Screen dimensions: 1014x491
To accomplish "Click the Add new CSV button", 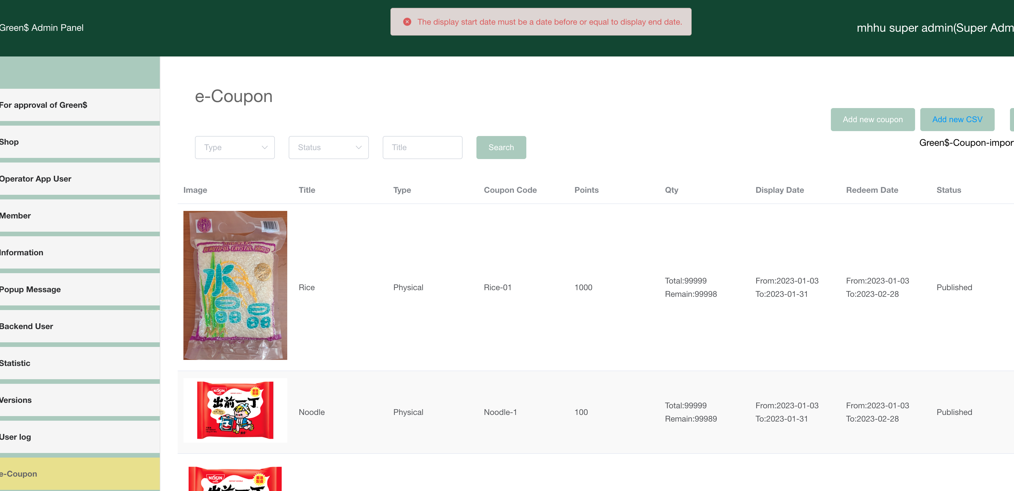I will (x=957, y=120).
